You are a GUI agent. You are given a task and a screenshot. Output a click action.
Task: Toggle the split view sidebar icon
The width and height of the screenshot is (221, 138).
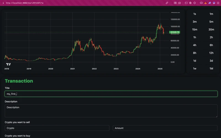point(218,3)
